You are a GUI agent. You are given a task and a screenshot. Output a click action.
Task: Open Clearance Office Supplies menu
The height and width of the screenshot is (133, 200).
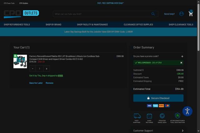coord(138,24)
